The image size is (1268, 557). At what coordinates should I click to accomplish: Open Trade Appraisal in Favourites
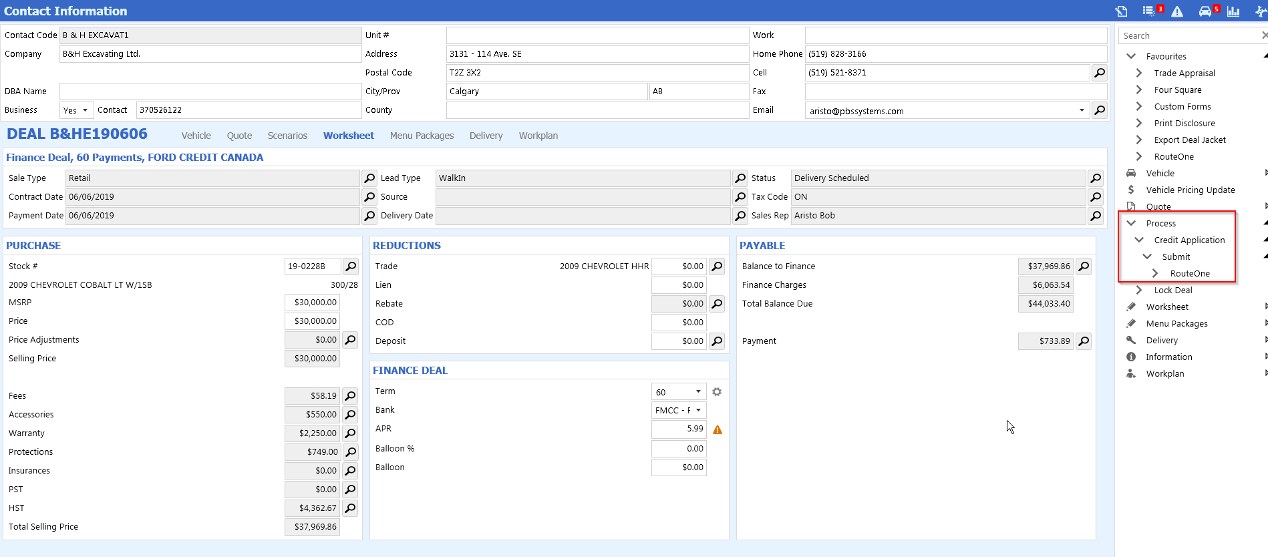1184,73
